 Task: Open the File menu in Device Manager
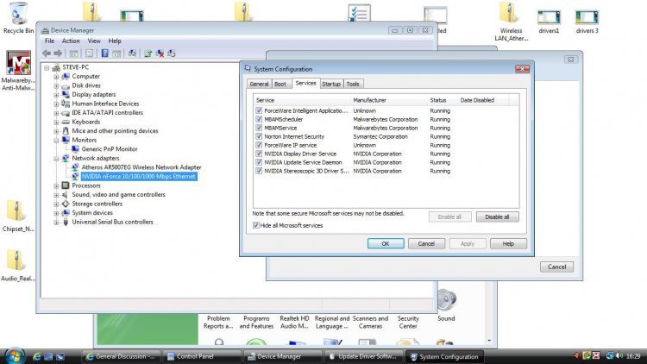[x=49, y=41]
